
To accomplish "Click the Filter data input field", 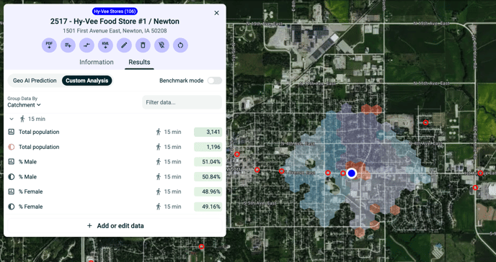I will (x=182, y=102).
